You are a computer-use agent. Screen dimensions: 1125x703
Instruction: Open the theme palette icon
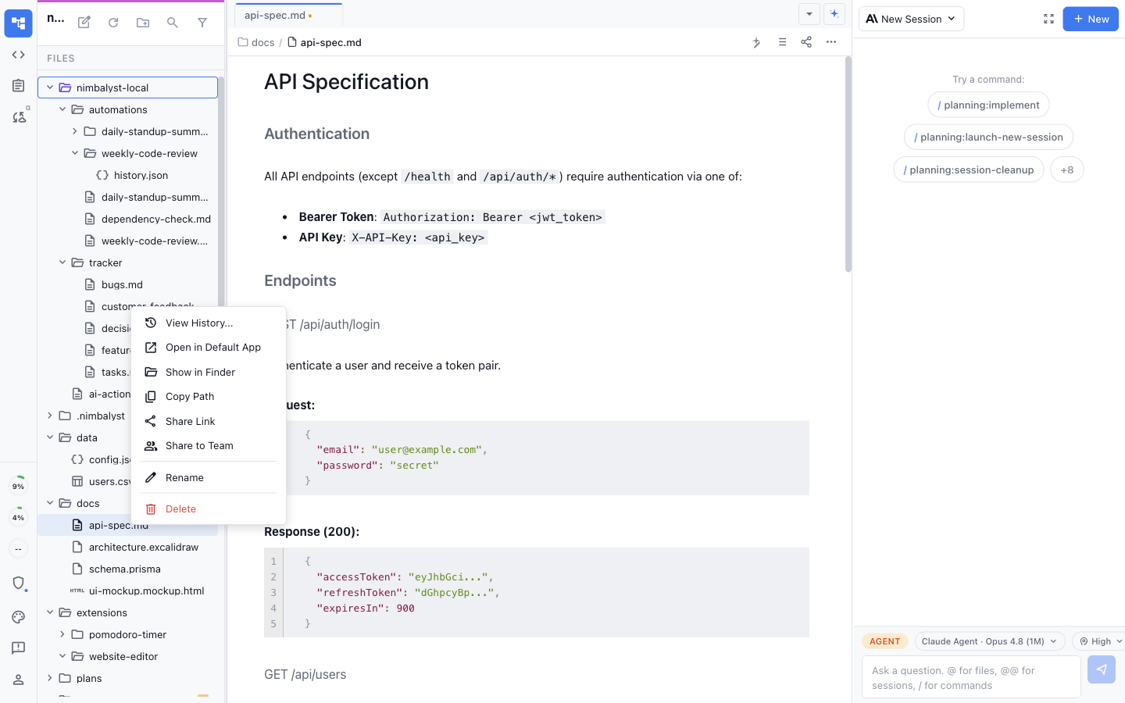[x=19, y=617]
